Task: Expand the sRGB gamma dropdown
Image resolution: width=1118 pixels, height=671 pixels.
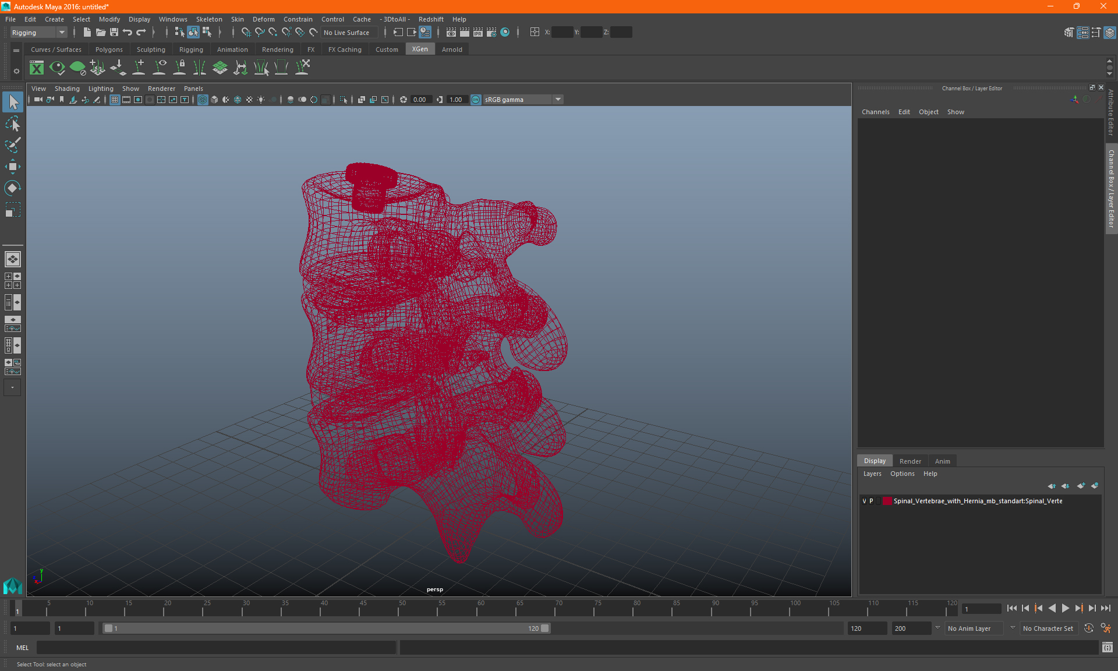Action: (559, 99)
